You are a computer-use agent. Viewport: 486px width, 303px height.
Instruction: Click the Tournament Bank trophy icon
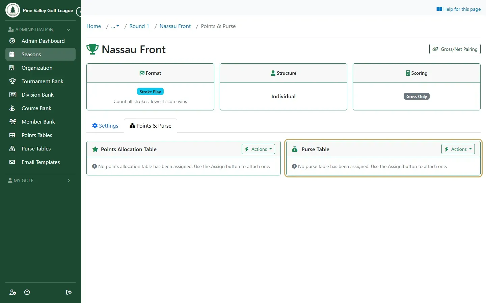[12, 81]
